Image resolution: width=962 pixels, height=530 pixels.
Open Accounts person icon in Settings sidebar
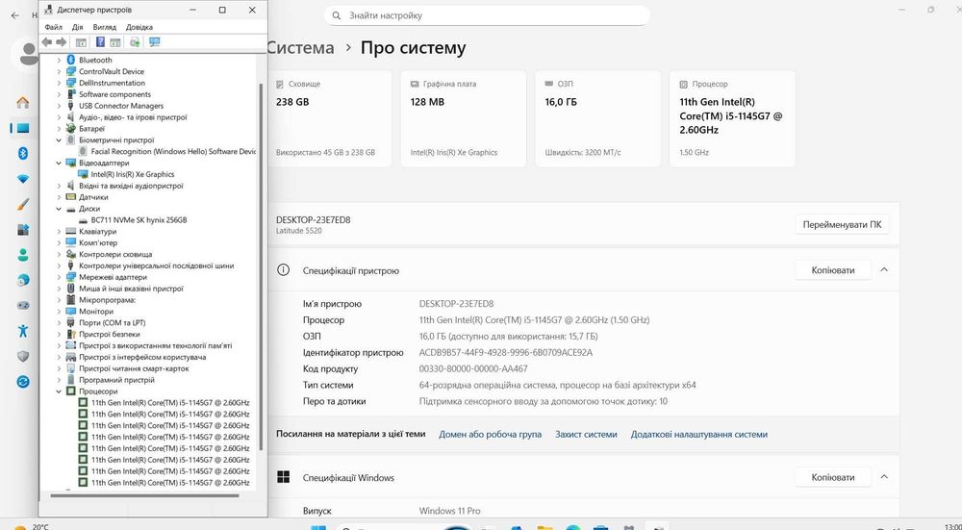tap(23, 255)
